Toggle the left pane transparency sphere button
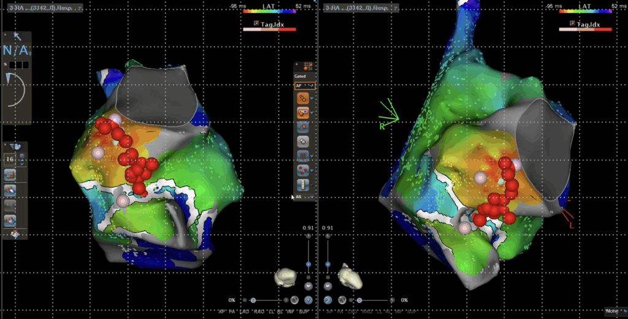628x319 pixels. [295, 300]
